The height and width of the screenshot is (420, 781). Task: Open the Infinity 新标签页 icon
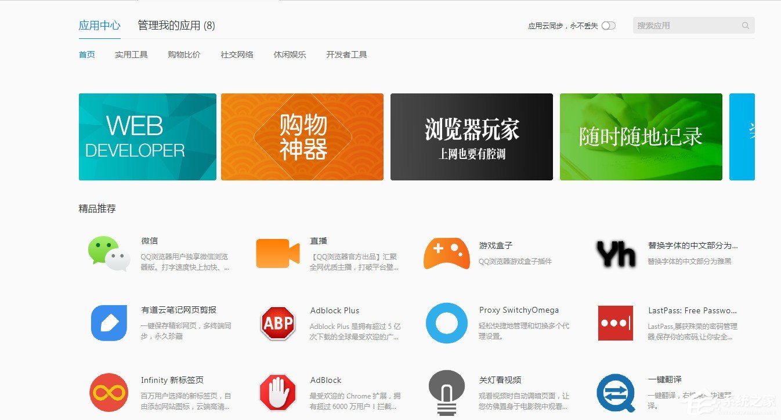pyautogui.click(x=108, y=392)
